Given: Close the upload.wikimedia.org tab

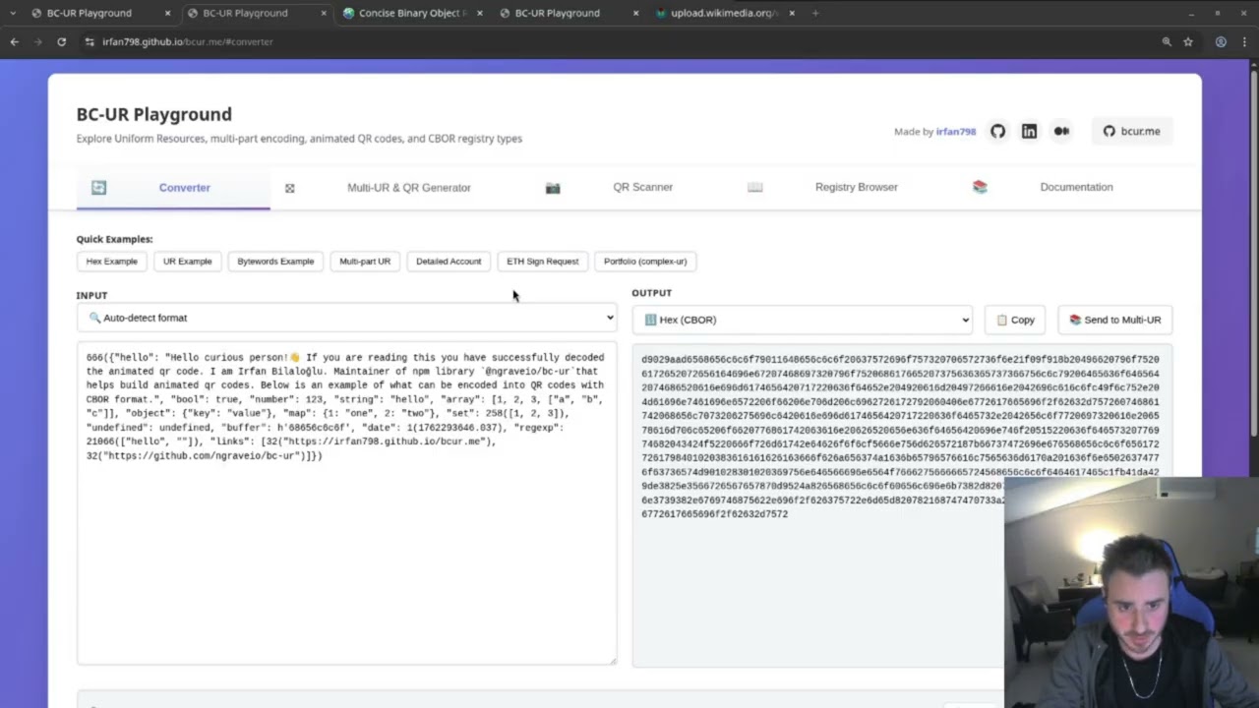Looking at the screenshot, I should [x=792, y=14].
